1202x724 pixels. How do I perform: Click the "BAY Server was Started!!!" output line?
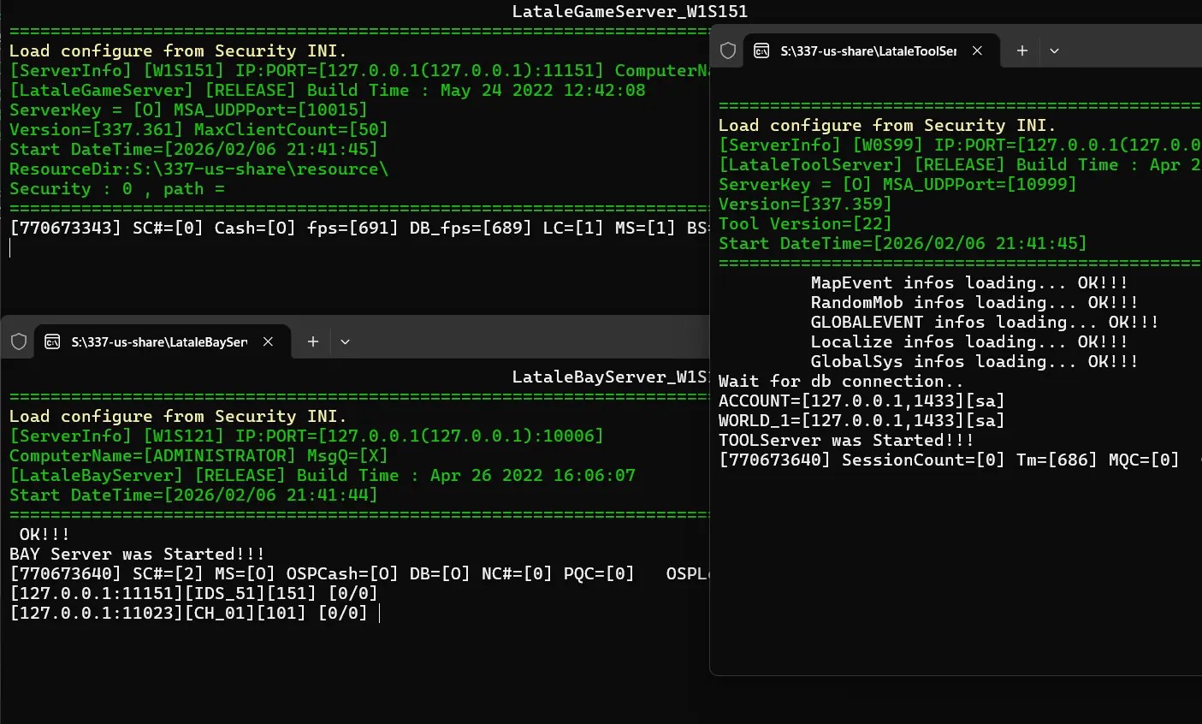137,554
